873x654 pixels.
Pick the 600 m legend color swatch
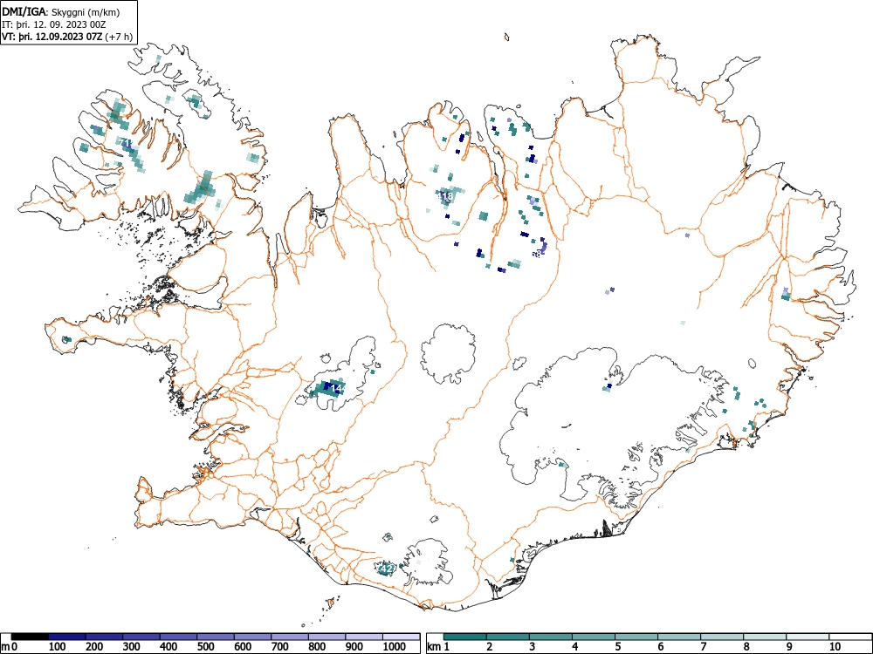click(253, 637)
